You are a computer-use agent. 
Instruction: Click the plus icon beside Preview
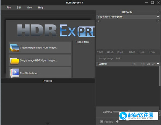[x=117, y=122]
